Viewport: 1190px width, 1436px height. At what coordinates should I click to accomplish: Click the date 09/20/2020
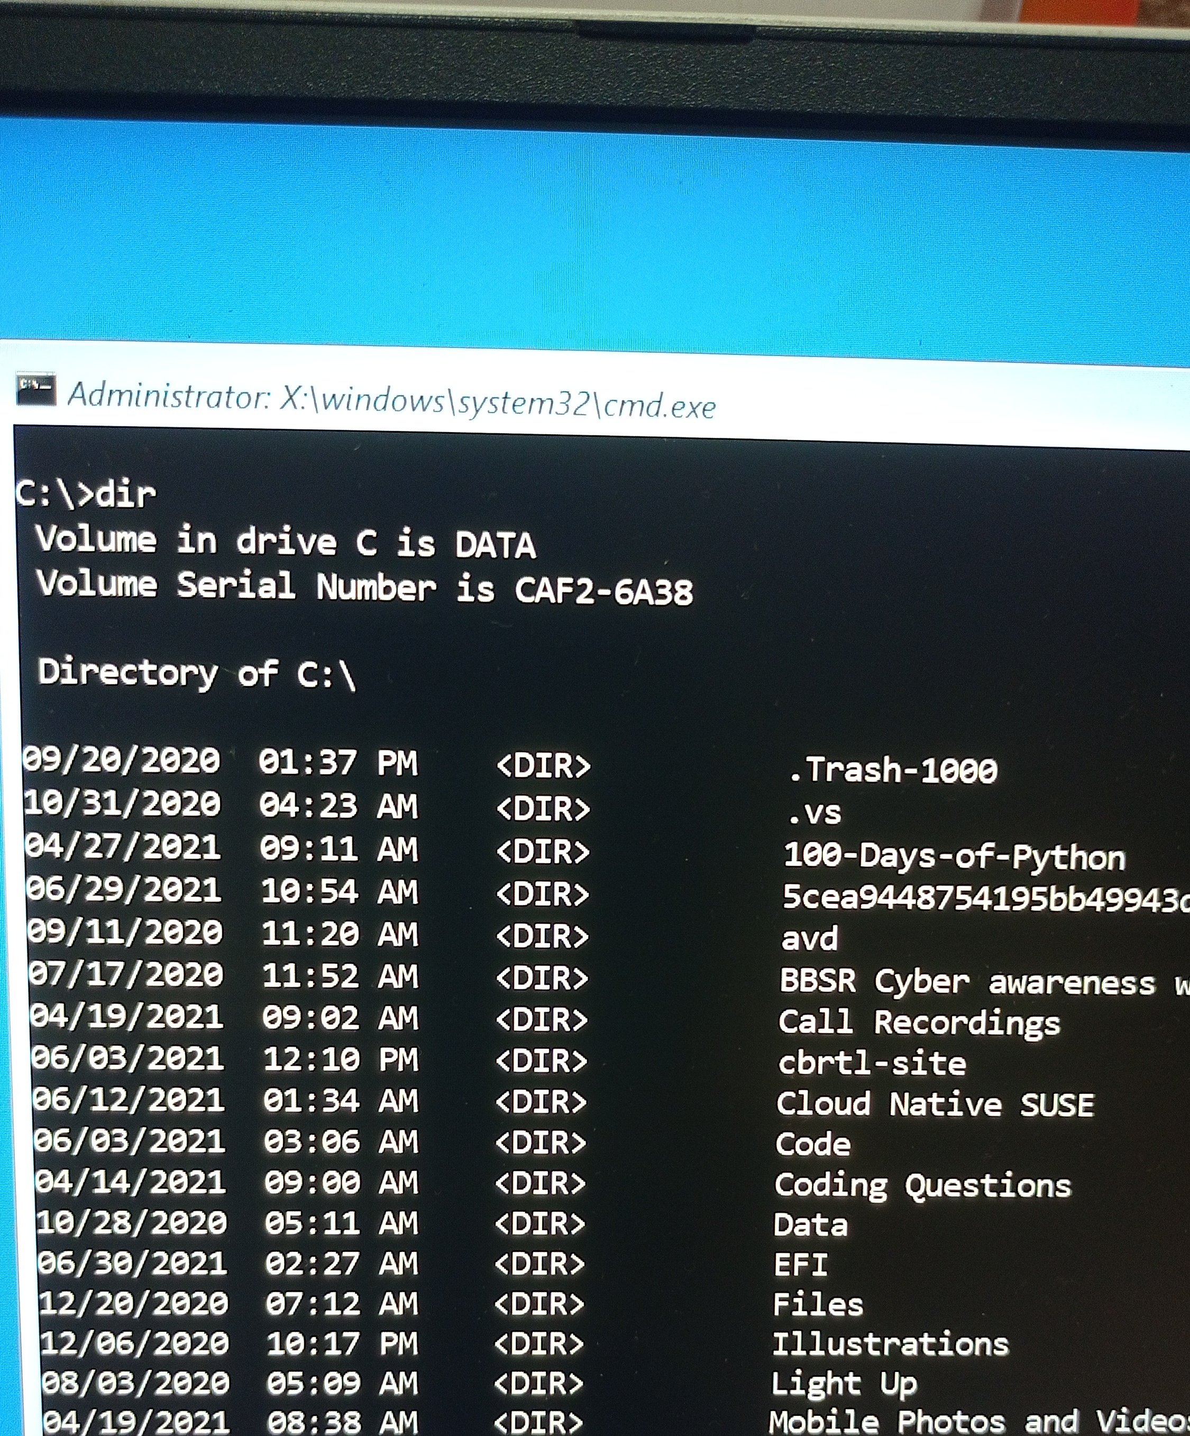coord(122,760)
